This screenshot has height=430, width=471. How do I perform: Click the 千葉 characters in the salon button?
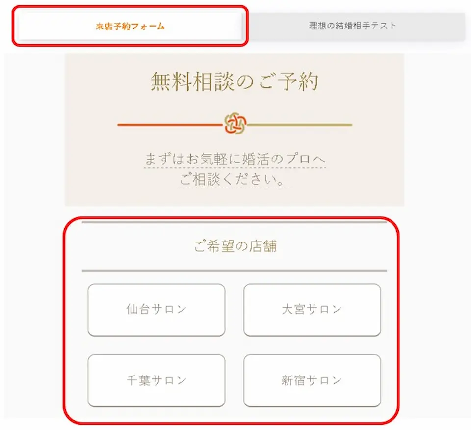[138, 380]
